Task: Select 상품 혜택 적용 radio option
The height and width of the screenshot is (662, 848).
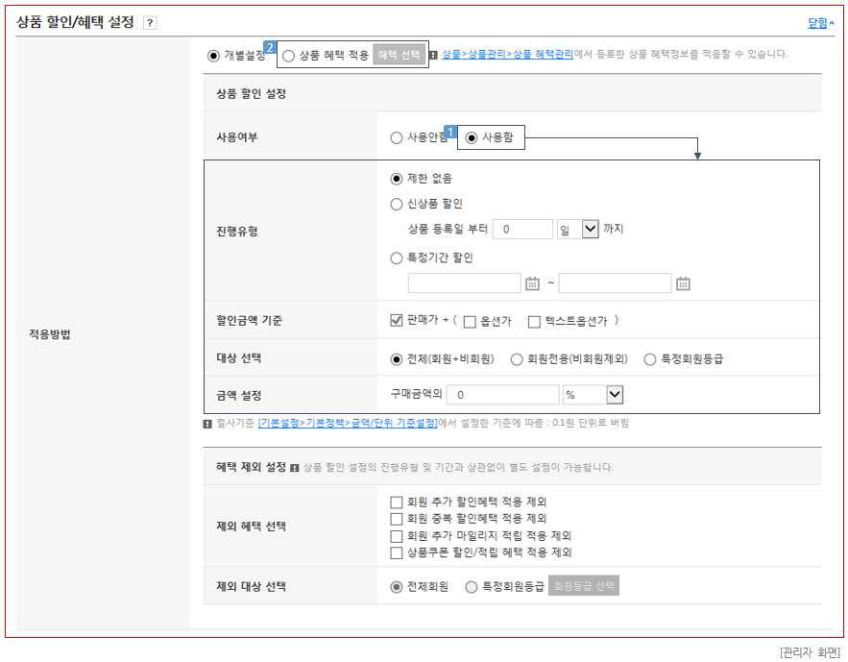Action: click(x=289, y=56)
